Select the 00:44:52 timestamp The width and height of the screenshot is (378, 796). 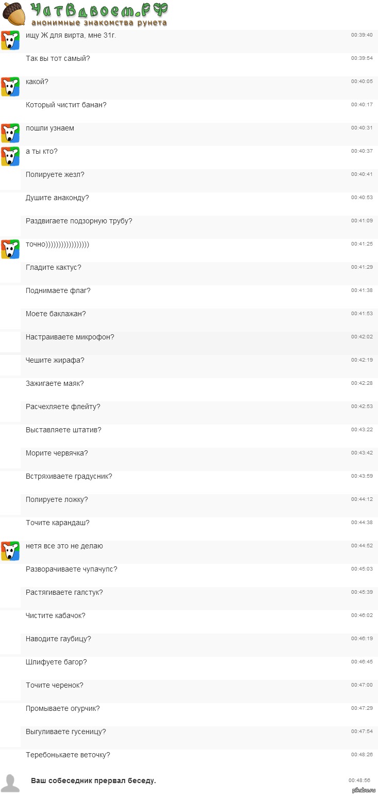pos(362,546)
